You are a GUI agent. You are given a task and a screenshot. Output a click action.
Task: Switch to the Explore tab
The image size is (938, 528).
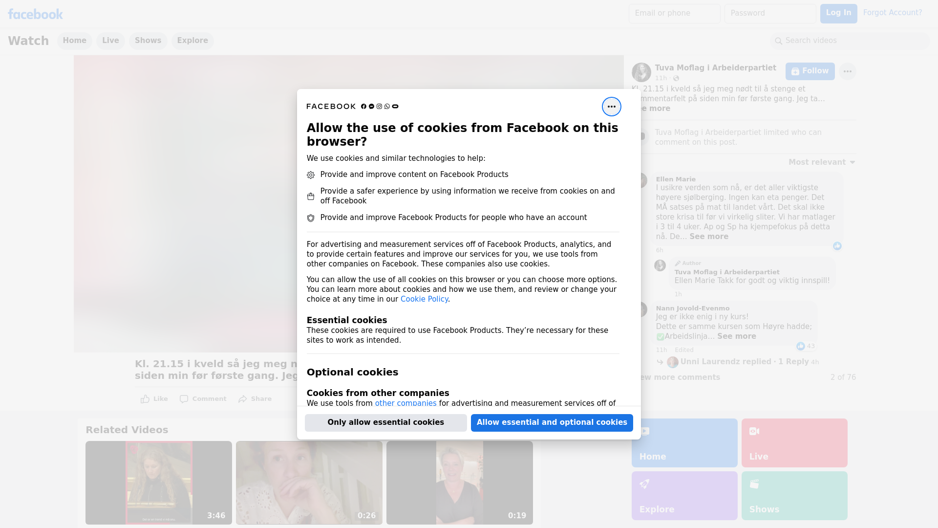pos(192,41)
